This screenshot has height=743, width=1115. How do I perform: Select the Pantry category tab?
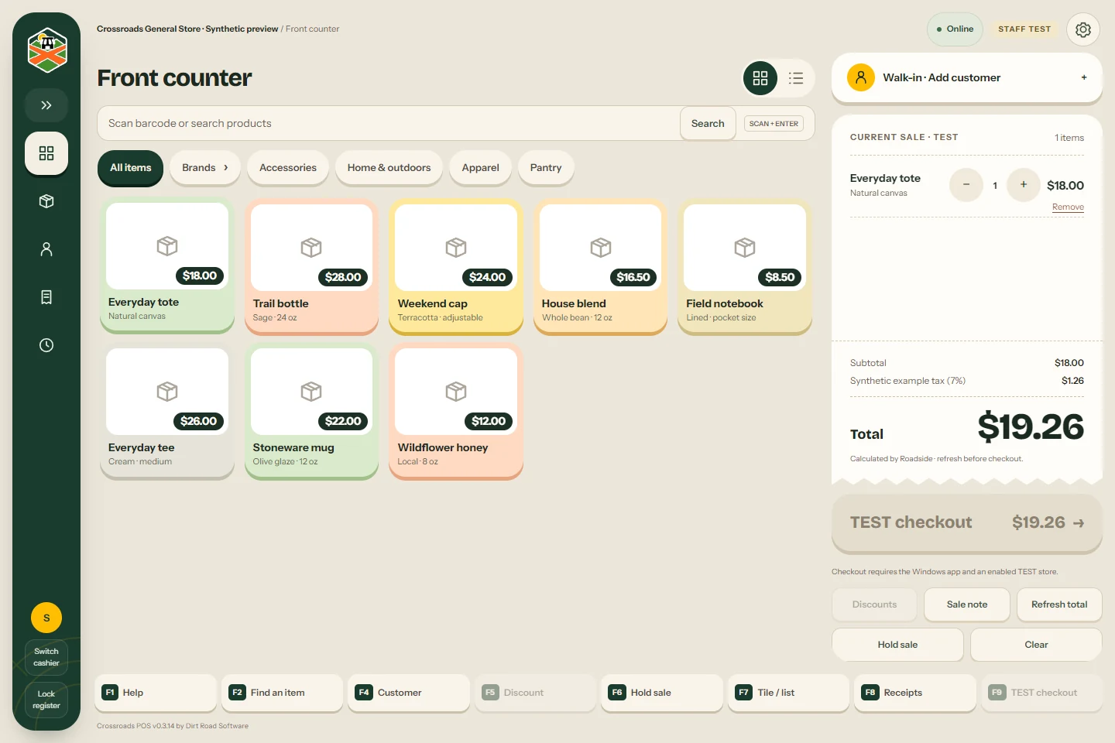coord(546,168)
